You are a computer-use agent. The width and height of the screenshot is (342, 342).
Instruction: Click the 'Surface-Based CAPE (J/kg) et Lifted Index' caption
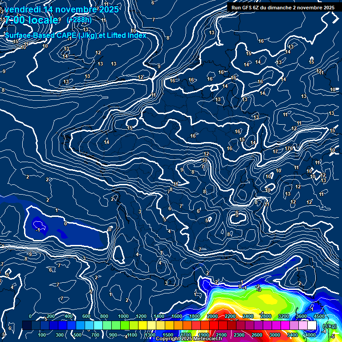[75, 35]
